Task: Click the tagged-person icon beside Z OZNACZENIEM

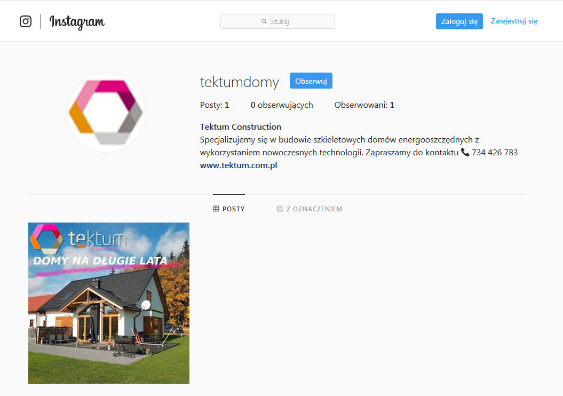Action: click(x=280, y=209)
